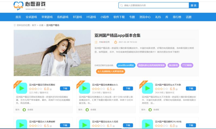
Task: Go to 排行榜 in navigation bar
Action: (177, 17)
